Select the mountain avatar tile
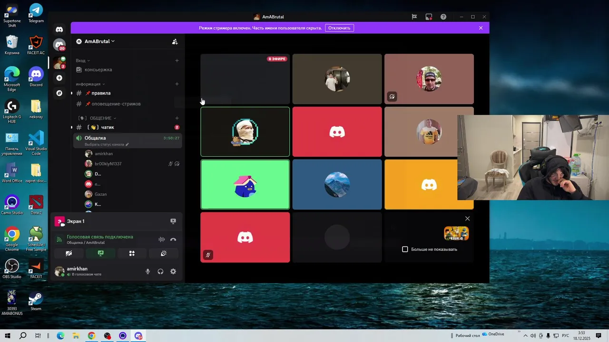This screenshot has width=609, height=342. click(x=337, y=184)
